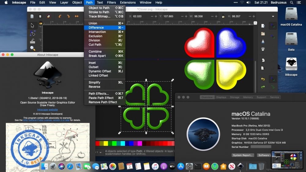Click the touch-path select toolbar icon

pos(48,16)
